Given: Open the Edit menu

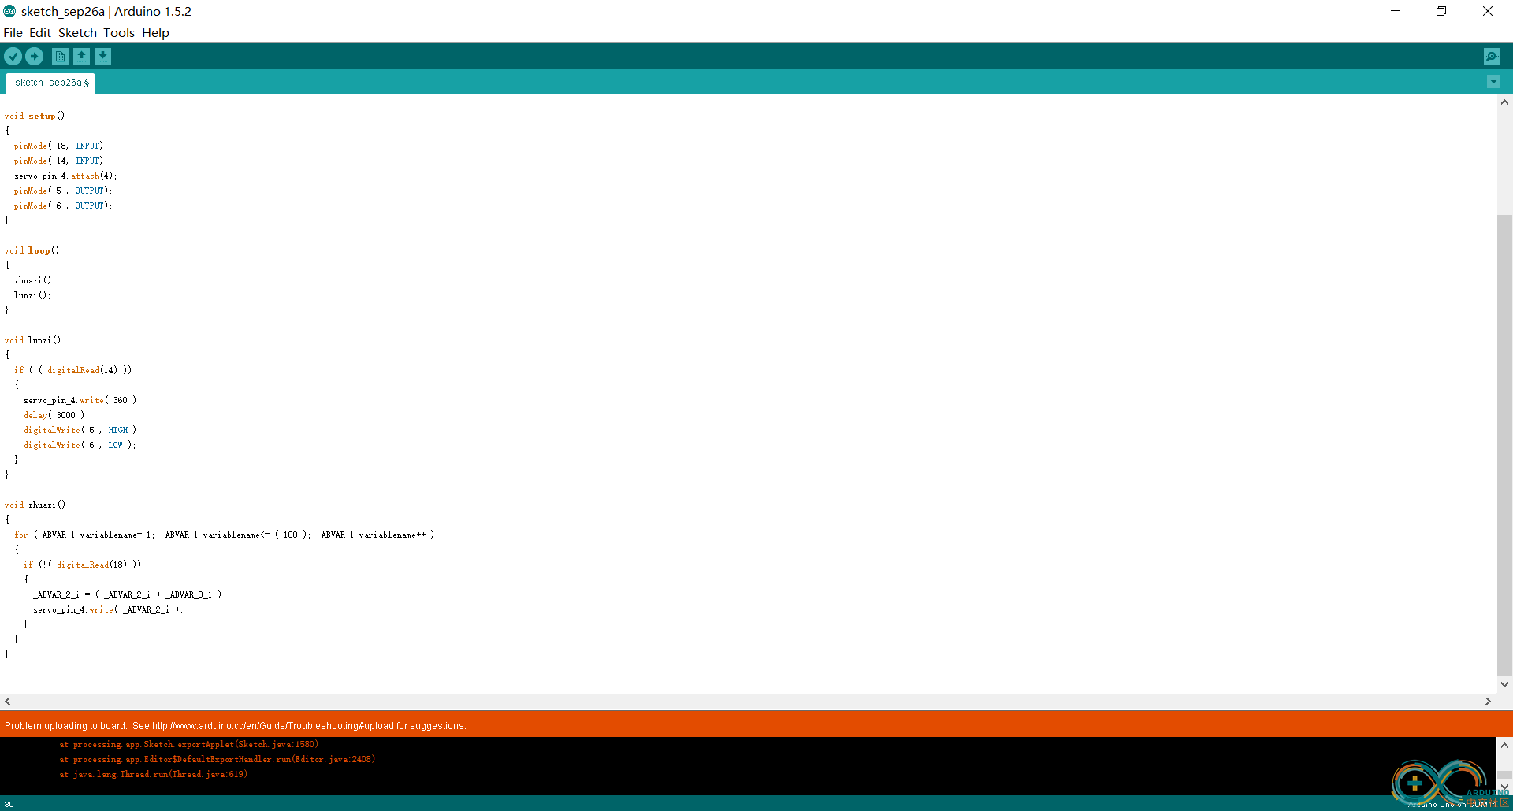Looking at the screenshot, I should 40,32.
